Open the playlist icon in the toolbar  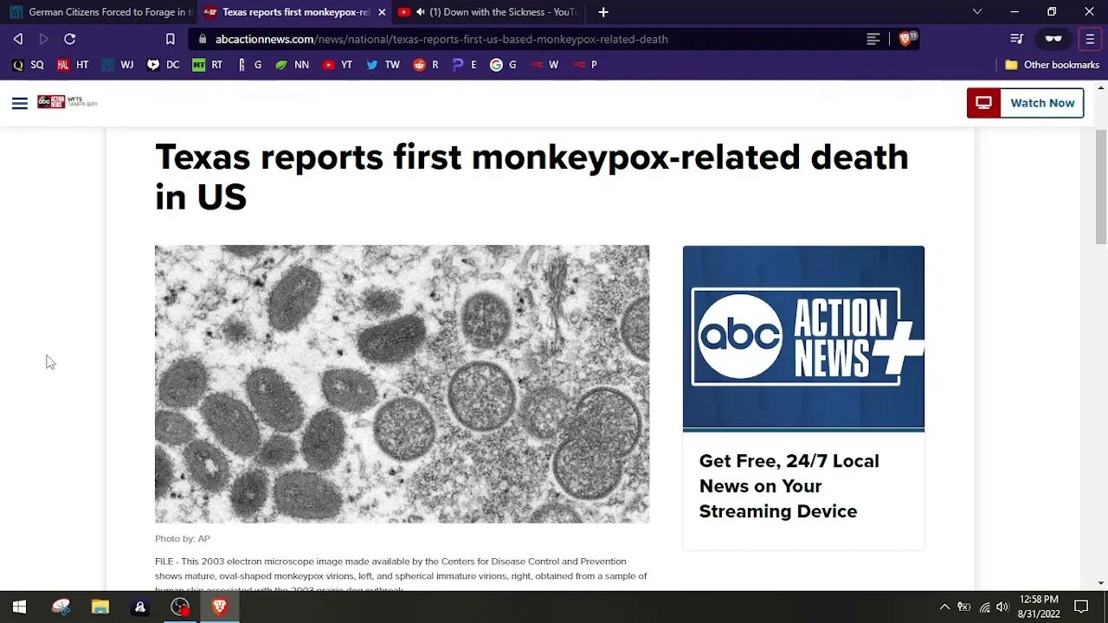[x=1017, y=39]
